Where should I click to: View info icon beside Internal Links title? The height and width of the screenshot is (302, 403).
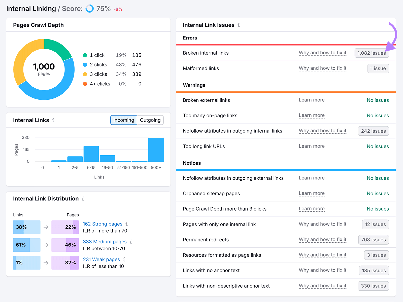point(53,120)
